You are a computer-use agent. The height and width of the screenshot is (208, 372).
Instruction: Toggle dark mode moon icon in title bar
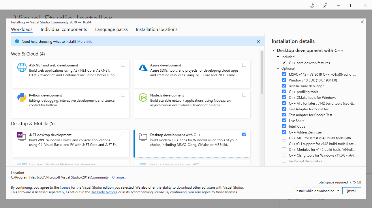(312, 5)
